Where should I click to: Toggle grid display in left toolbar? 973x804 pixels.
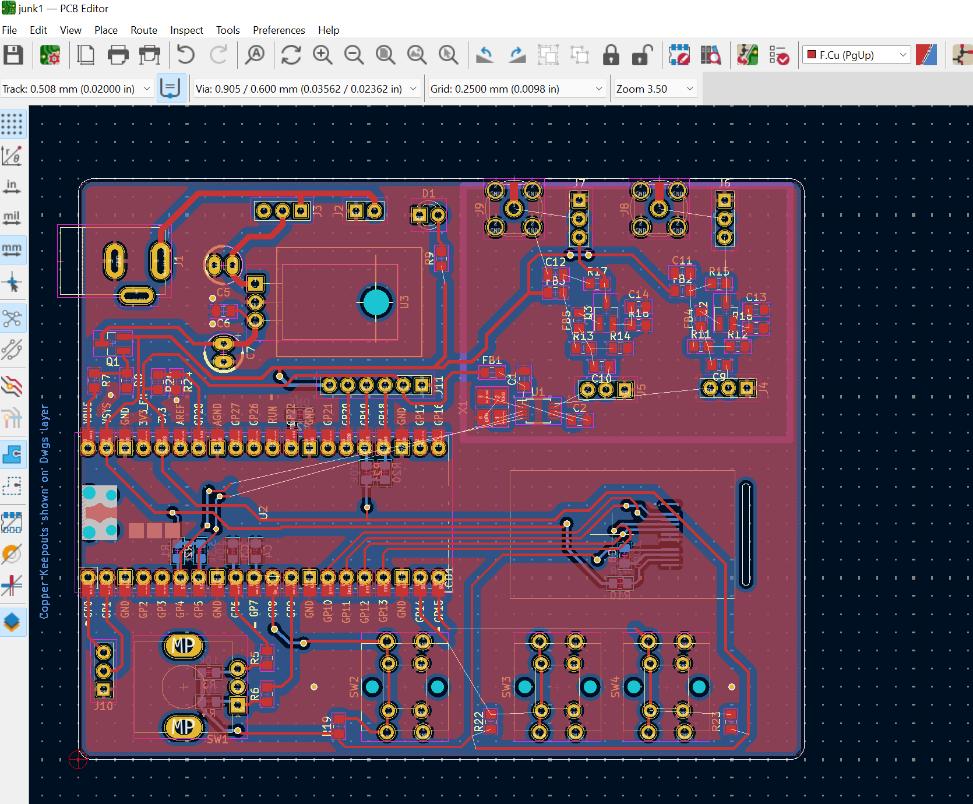point(12,124)
